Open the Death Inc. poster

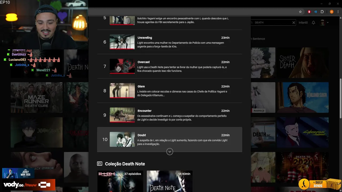click(x=263, y=132)
